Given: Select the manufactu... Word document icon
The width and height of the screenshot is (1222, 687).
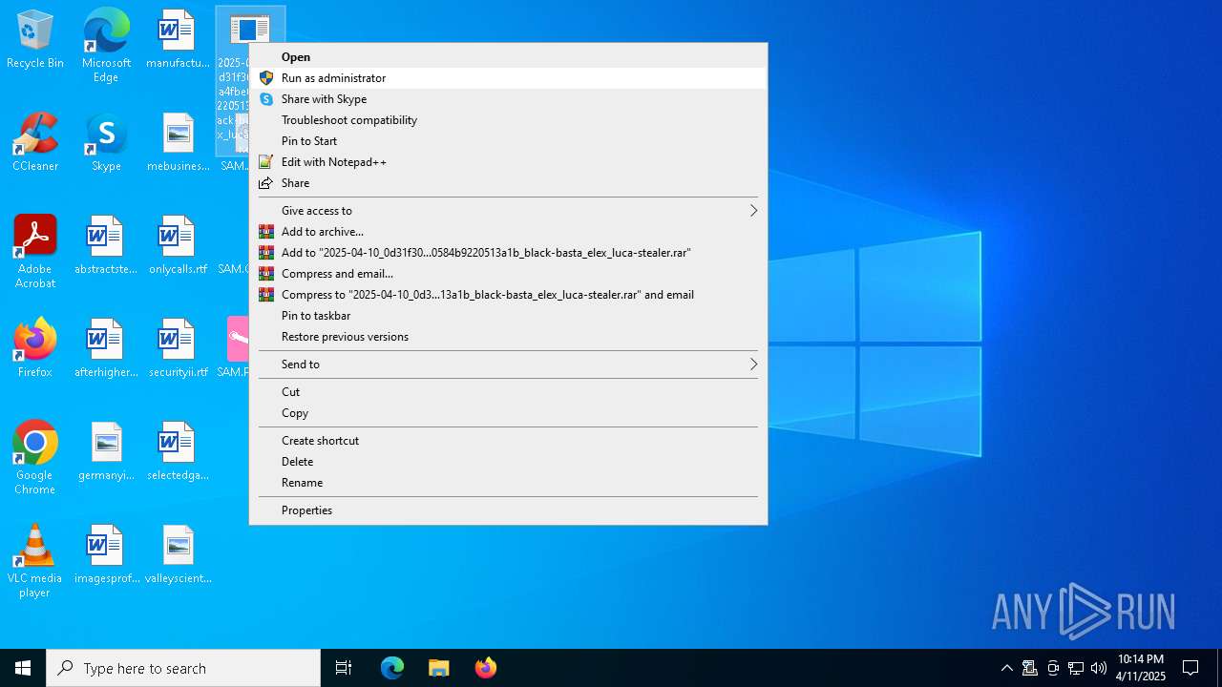Looking at the screenshot, I should point(177,40).
